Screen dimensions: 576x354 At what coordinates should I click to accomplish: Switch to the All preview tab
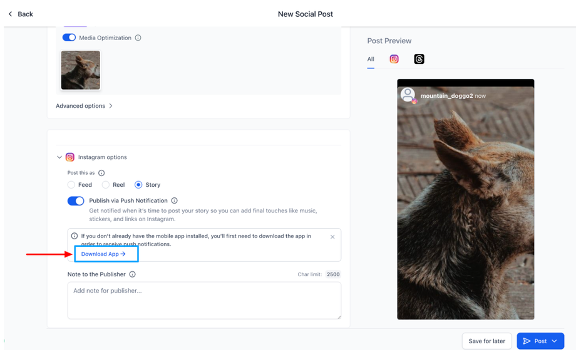(371, 59)
